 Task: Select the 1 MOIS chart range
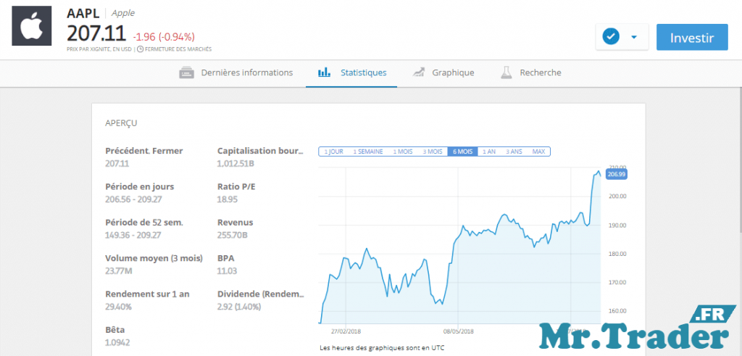[x=403, y=152]
